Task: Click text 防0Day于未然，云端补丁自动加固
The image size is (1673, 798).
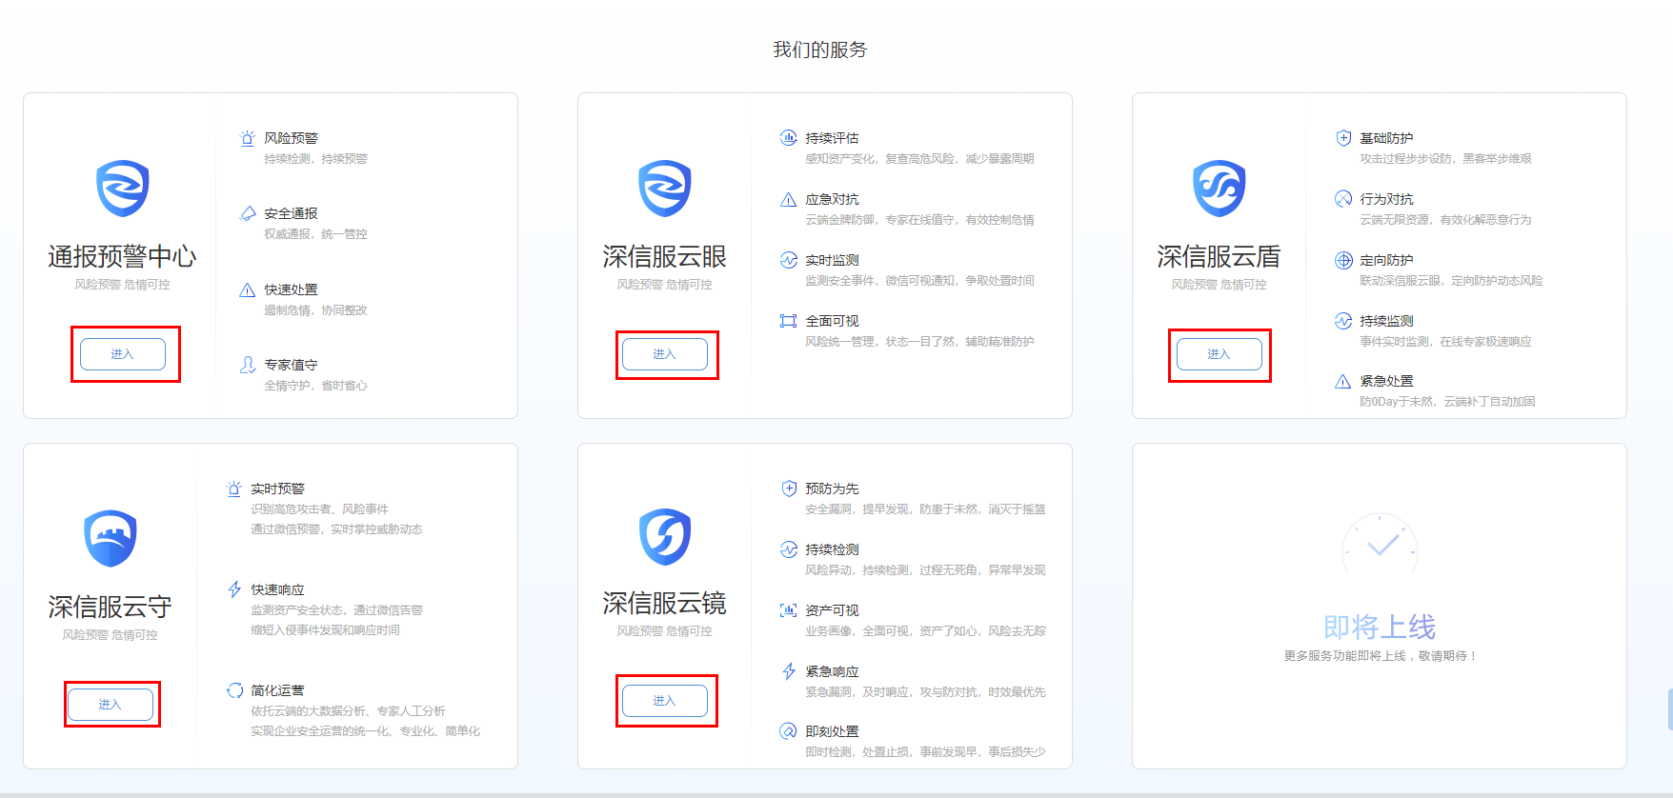Action: pos(1447,402)
